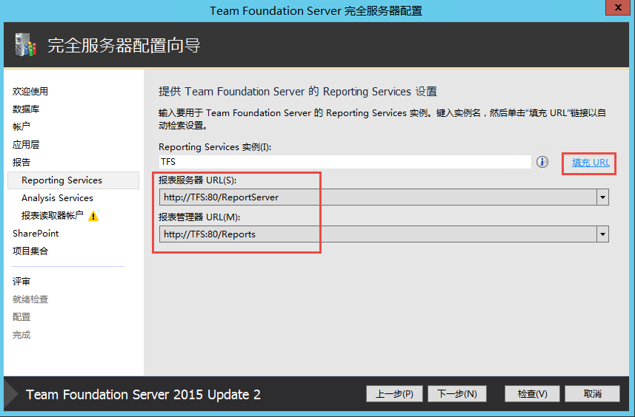635x417 pixels.
Task: Click the 报表管理器 URL(M) label
Action: pyautogui.click(x=199, y=217)
